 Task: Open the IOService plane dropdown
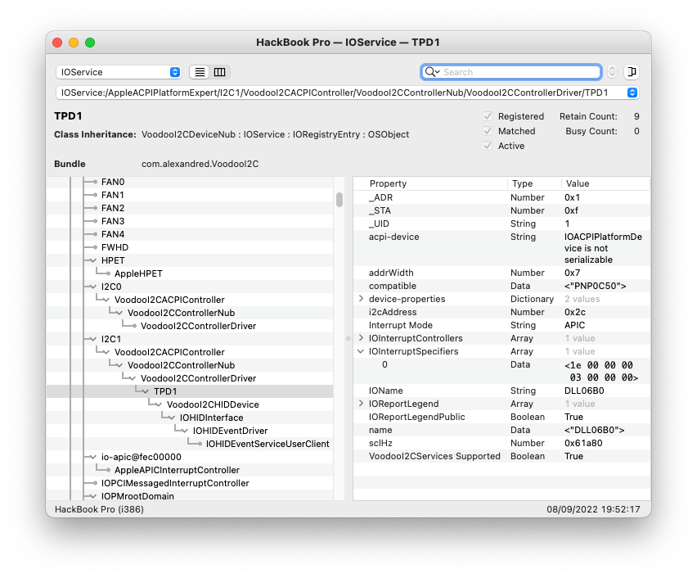tap(119, 72)
